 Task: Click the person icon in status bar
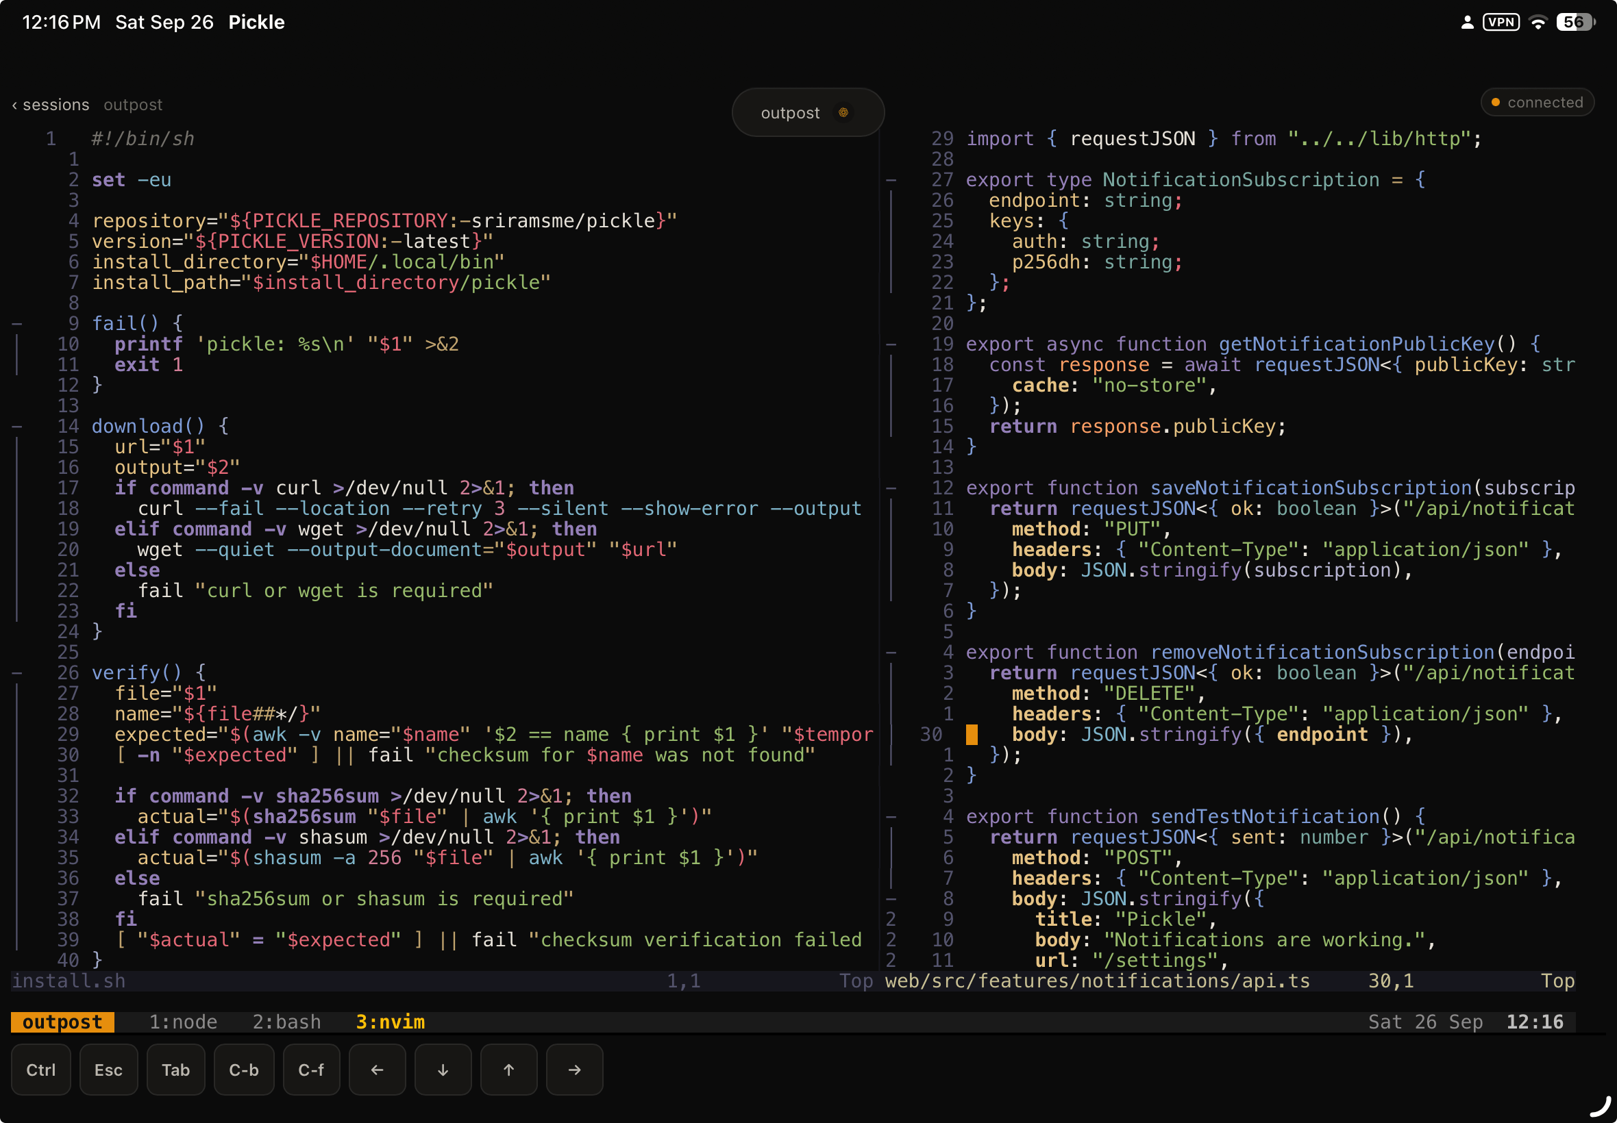click(x=1467, y=23)
